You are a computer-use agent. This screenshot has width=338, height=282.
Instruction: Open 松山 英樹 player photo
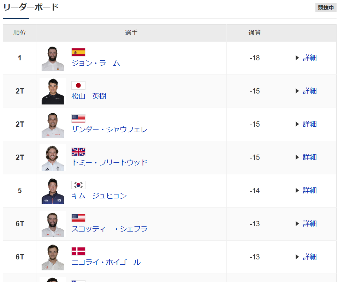(x=53, y=91)
